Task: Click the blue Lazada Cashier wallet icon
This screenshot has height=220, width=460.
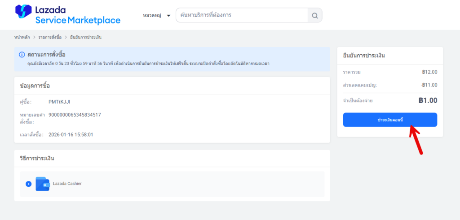Action: click(42, 184)
